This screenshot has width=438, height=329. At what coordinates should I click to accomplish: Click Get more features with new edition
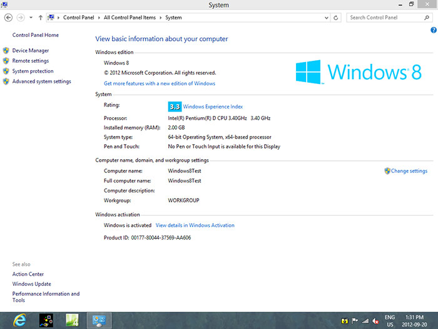tap(160, 83)
